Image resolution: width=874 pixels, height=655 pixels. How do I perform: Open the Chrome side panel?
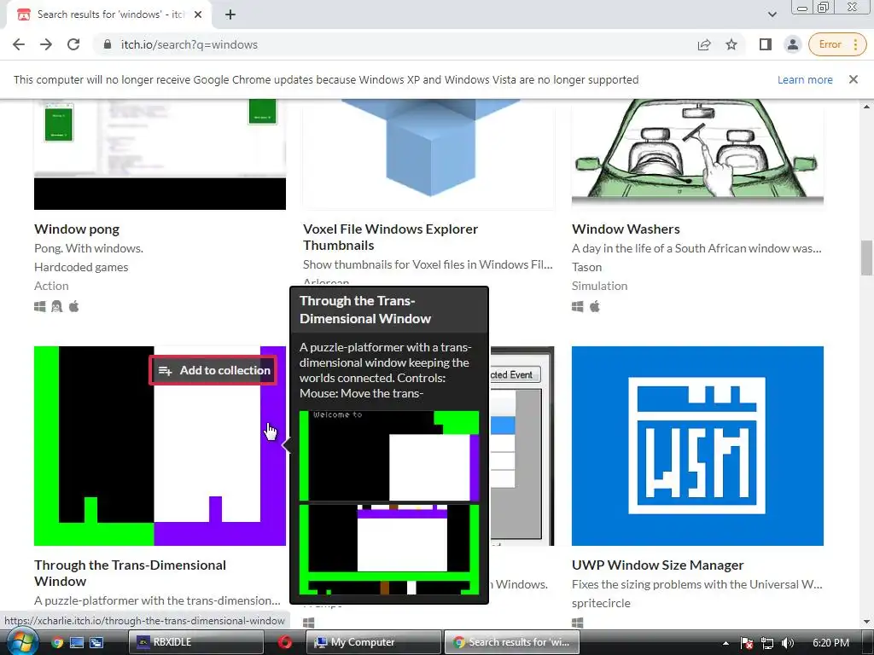click(766, 44)
